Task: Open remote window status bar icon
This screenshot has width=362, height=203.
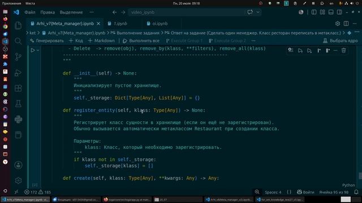Action: pos(16,192)
